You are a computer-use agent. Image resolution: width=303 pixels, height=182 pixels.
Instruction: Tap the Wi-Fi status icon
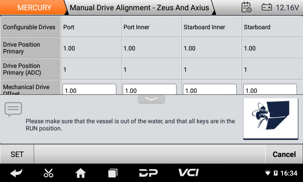pyautogui.click(x=268, y=173)
